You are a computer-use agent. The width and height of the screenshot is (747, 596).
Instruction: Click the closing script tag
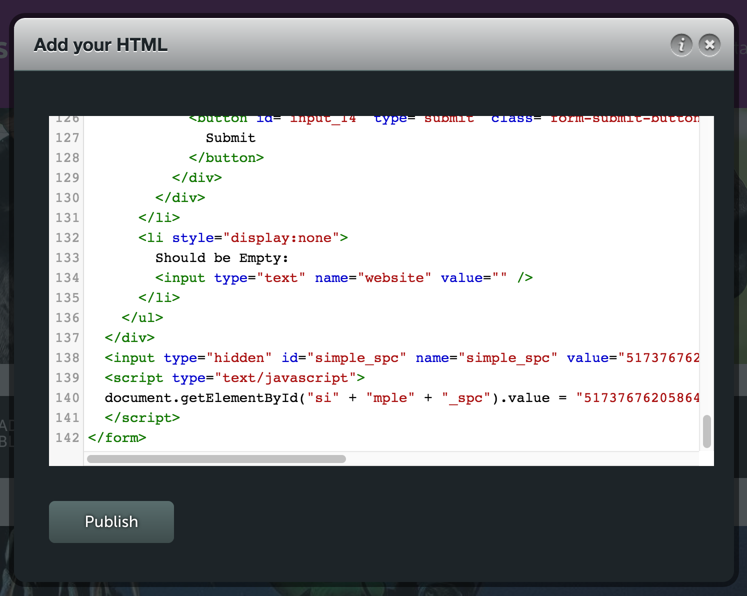coord(142,418)
